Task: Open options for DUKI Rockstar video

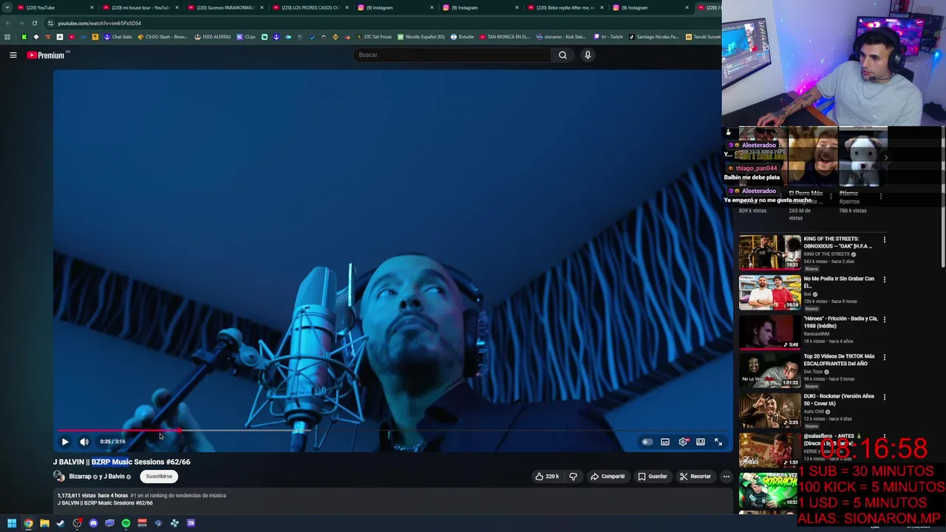Action: tap(884, 397)
